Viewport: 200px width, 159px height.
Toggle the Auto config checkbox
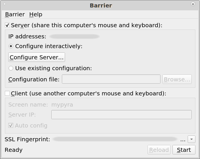[x=11, y=125]
